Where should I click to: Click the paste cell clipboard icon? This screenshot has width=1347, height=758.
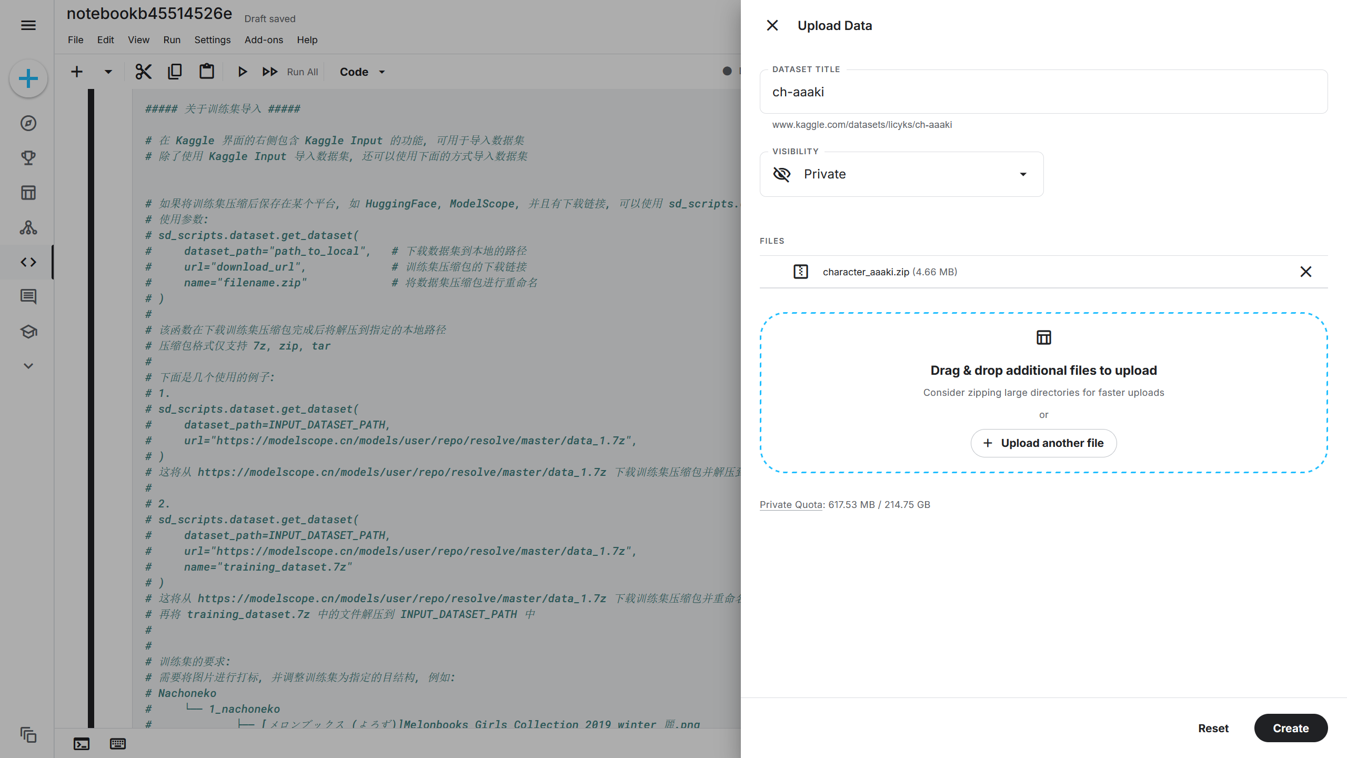[206, 72]
